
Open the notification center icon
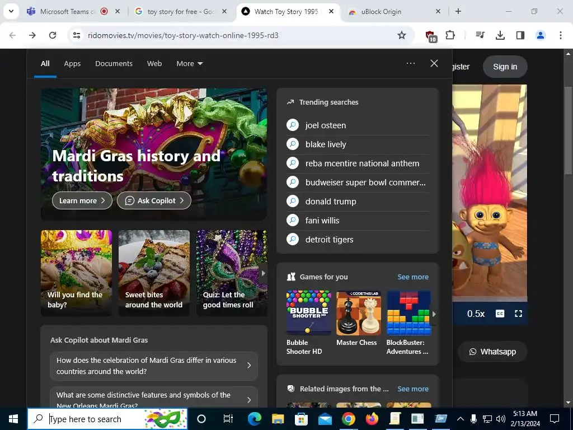point(555,419)
